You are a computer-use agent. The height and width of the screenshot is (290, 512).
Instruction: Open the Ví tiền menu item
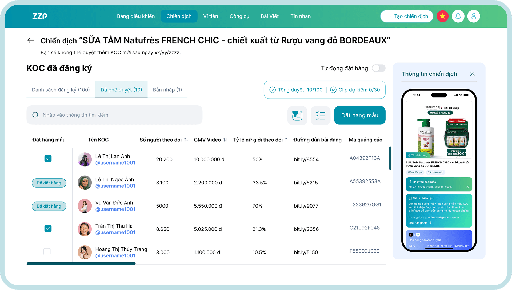point(210,16)
